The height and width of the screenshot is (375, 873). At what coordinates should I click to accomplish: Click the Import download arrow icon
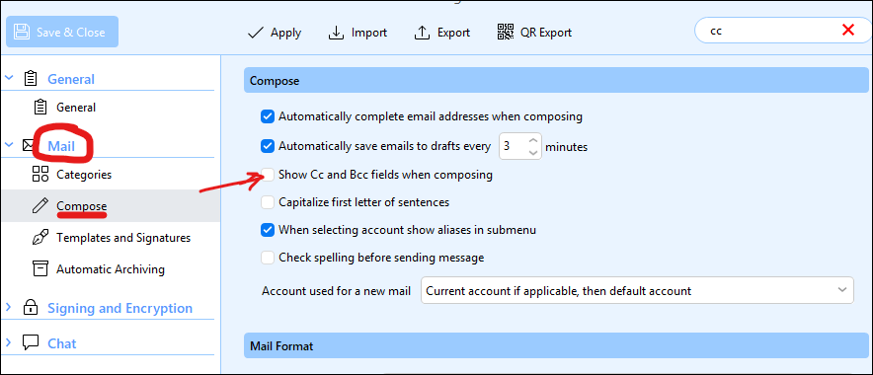[336, 33]
